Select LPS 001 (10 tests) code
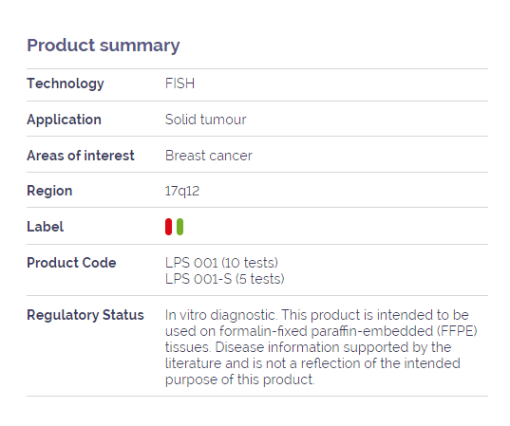This screenshot has height=426, width=510. click(221, 263)
